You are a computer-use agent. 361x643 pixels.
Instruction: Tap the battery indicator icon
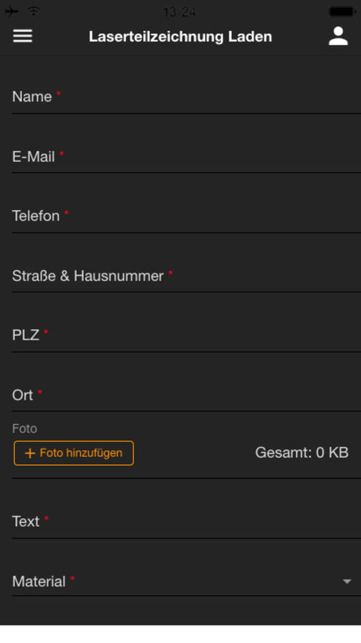pyautogui.click(x=343, y=12)
